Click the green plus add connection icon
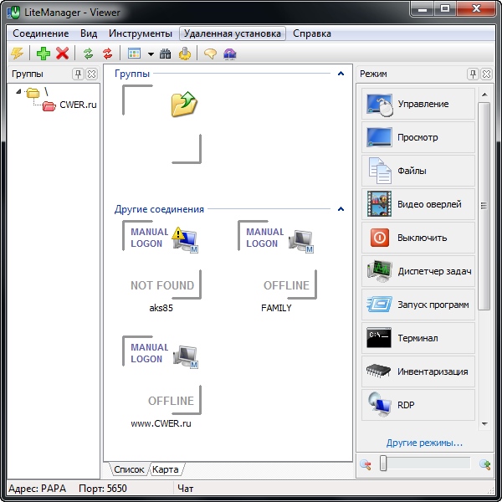The height and width of the screenshot is (502, 502). [x=44, y=54]
